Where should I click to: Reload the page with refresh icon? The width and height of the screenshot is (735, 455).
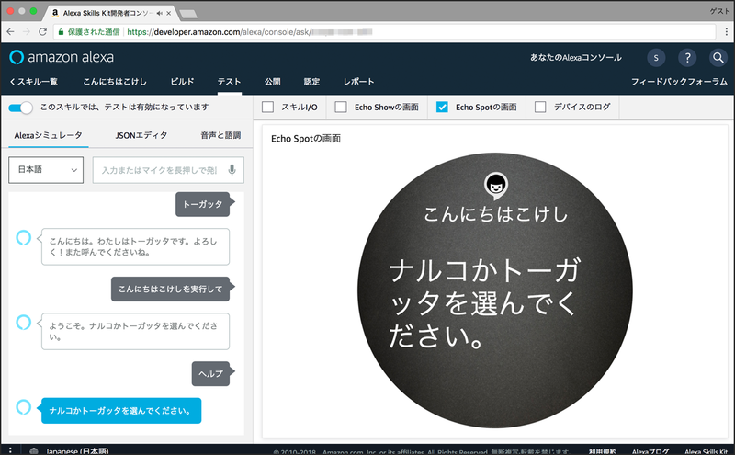pyautogui.click(x=42, y=32)
